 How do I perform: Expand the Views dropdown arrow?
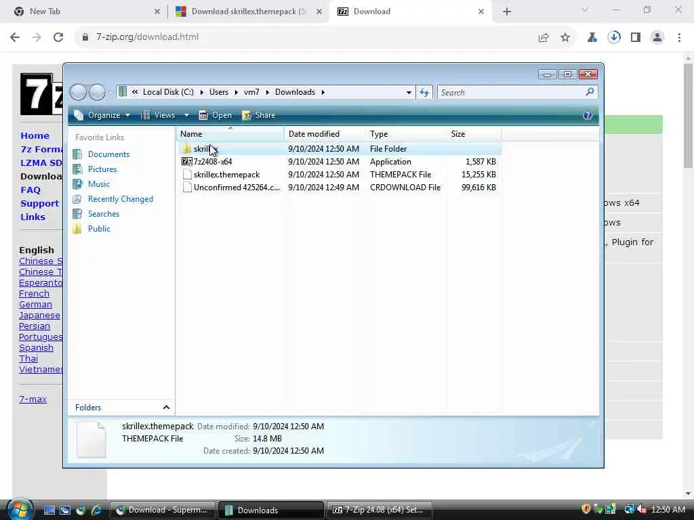186,115
